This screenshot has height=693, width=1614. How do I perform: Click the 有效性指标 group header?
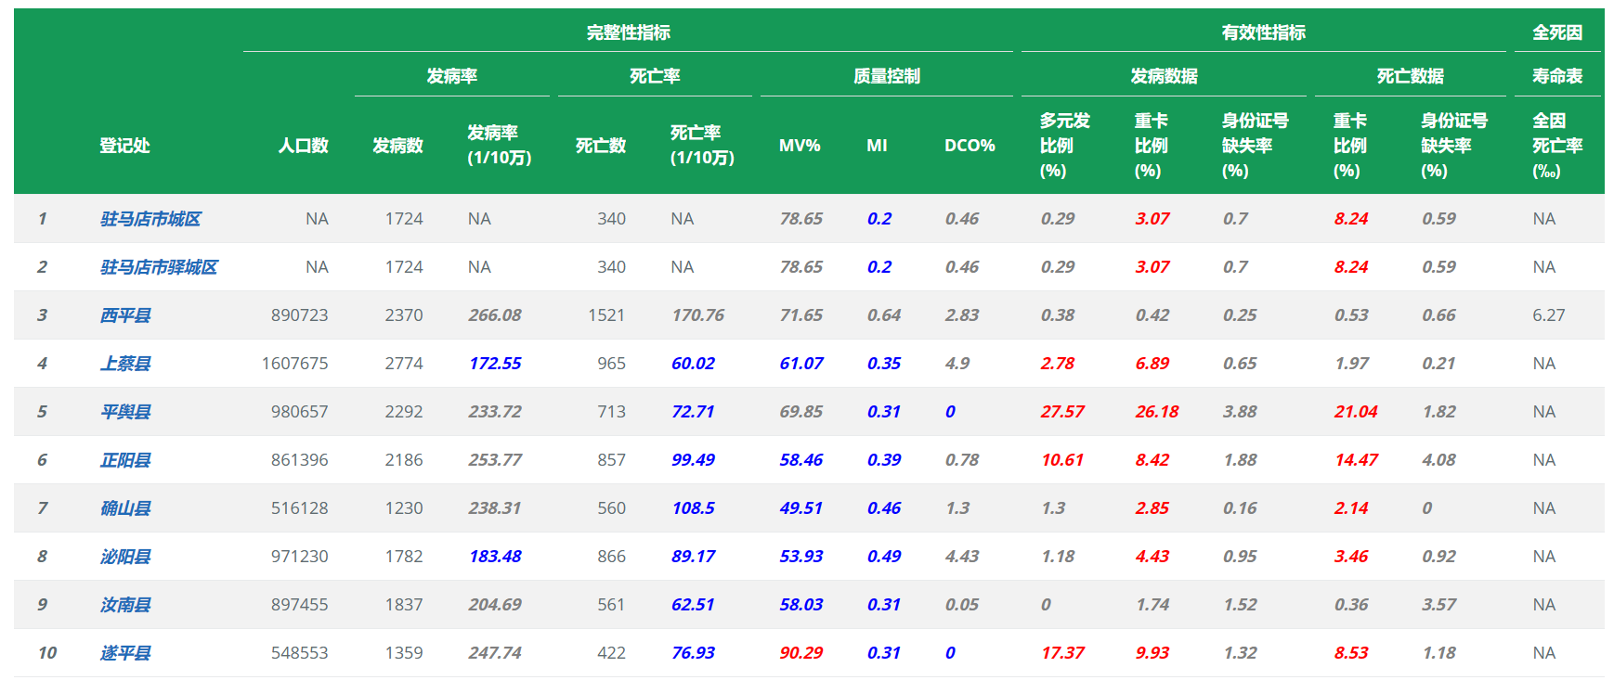click(x=1263, y=32)
